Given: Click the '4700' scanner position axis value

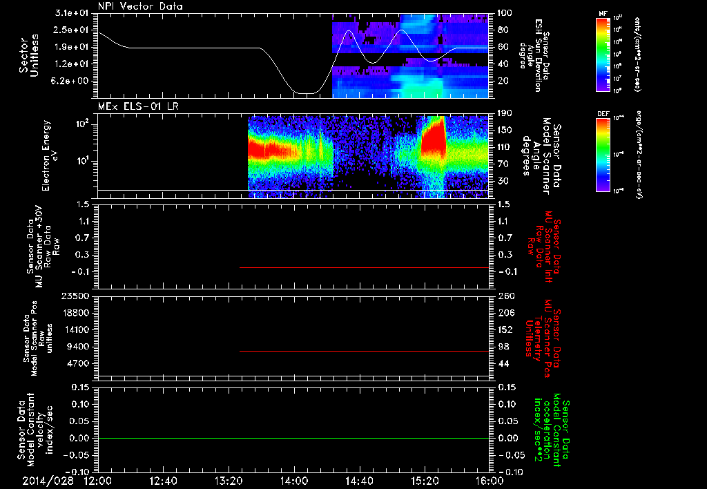Looking at the screenshot, I should [x=78, y=363].
